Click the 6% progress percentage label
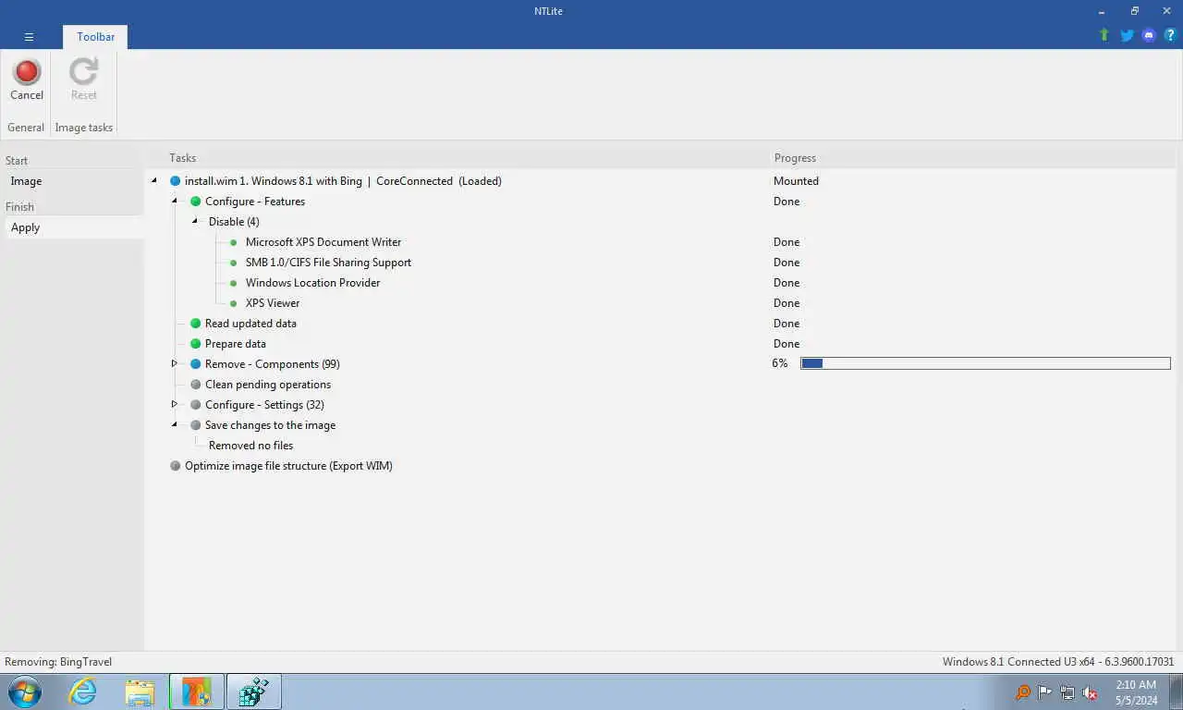 click(780, 364)
